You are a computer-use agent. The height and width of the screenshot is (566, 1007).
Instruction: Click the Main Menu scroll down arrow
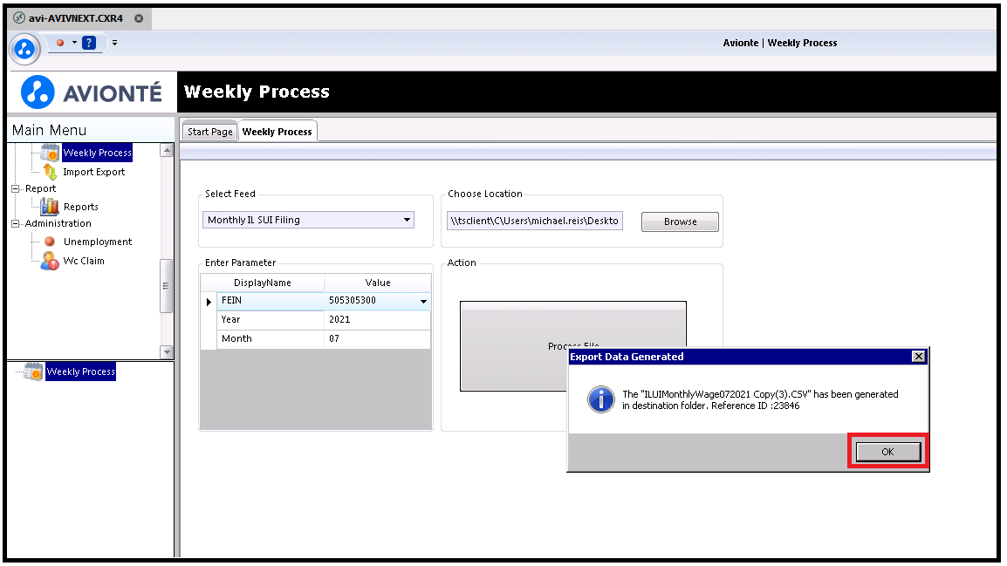167,351
